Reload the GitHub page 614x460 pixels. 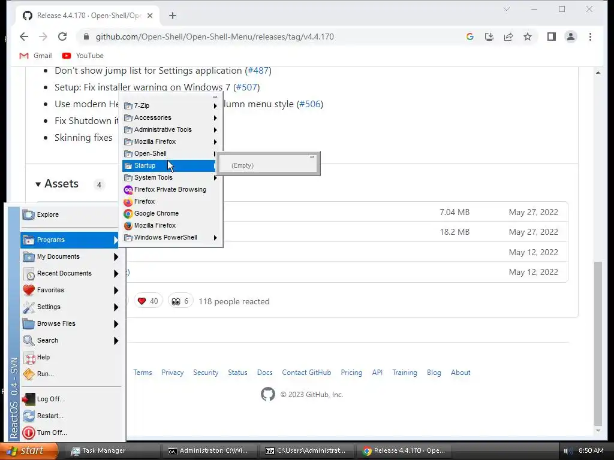pos(62,37)
